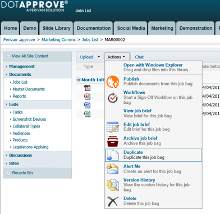Click the Chat toolbar button

[139, 57]
